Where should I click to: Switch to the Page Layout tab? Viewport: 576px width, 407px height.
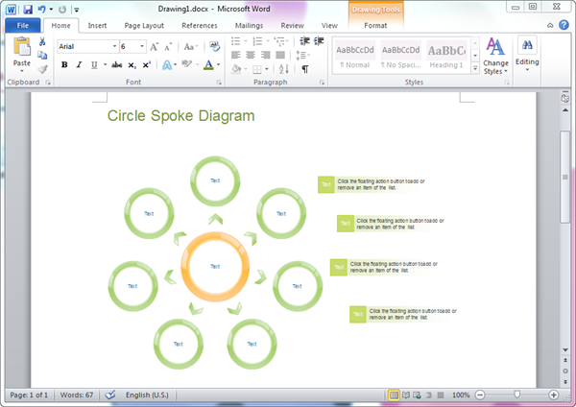(x=144, y=25)
